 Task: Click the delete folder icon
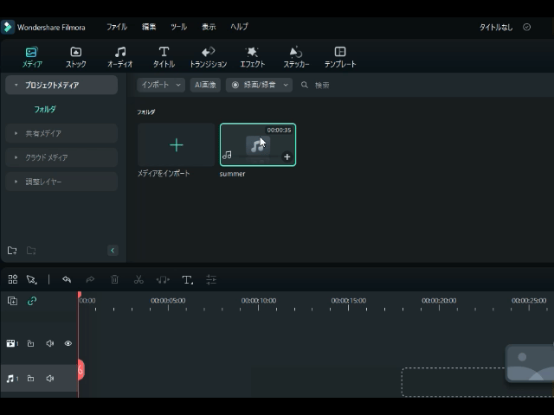tap(31, 251)
